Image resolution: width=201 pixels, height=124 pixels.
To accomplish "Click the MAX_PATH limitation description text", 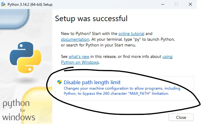I will click(122, 91).
